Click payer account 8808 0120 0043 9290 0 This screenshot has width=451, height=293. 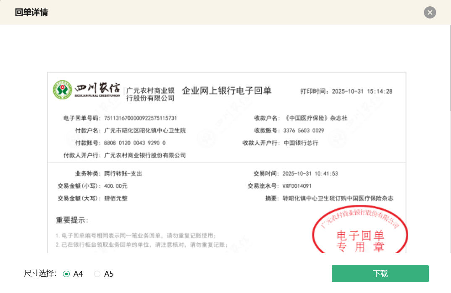(x=135, y=143)
